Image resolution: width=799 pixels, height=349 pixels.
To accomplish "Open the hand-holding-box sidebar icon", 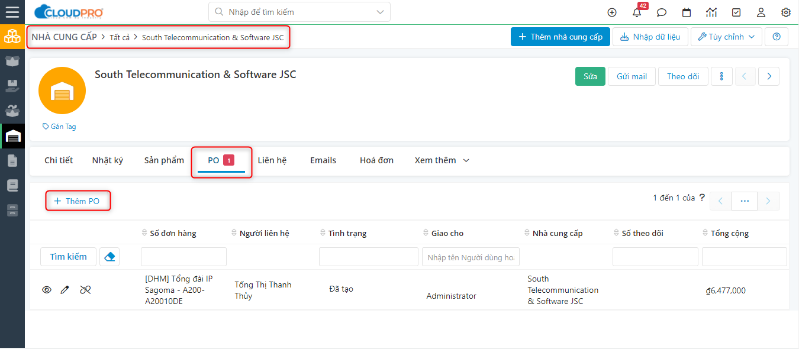I will 12,86.
